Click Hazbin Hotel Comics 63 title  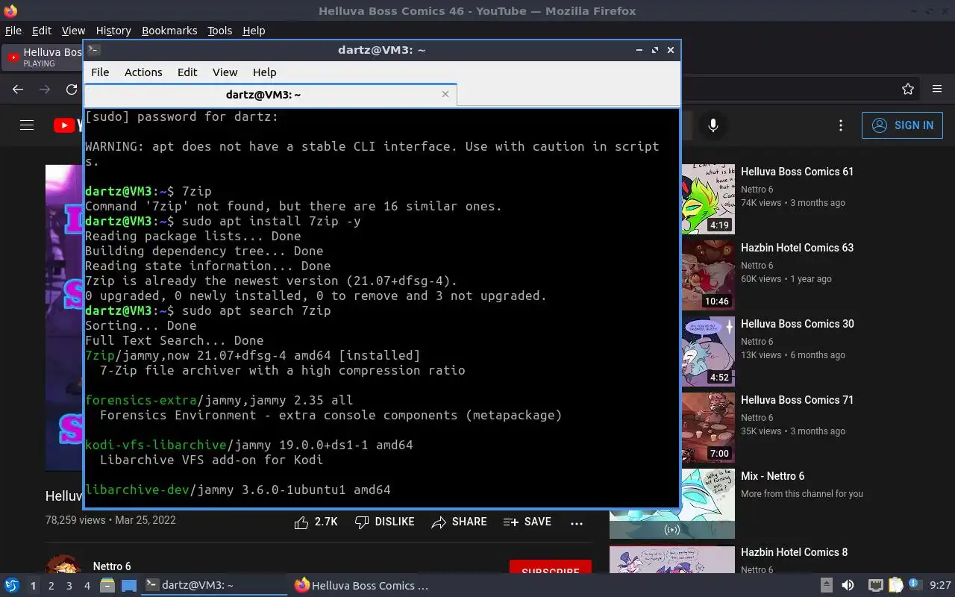797,248
